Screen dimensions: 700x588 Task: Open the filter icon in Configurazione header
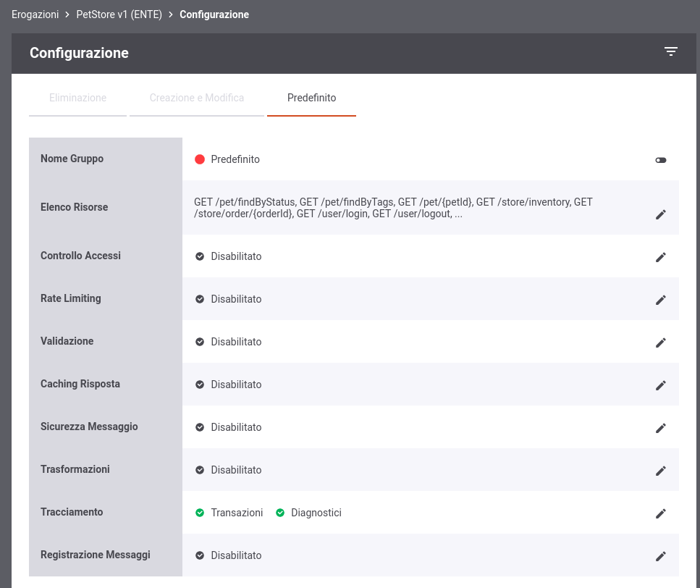[x=670, y=51]
